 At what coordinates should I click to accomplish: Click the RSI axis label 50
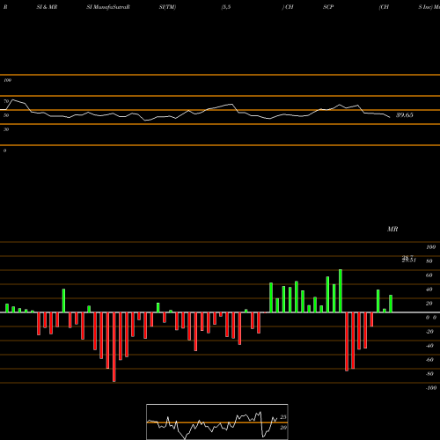click(6, 115)
